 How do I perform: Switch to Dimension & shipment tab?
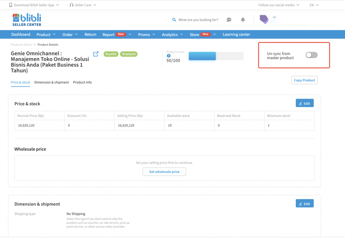click(x=52, y=82)
